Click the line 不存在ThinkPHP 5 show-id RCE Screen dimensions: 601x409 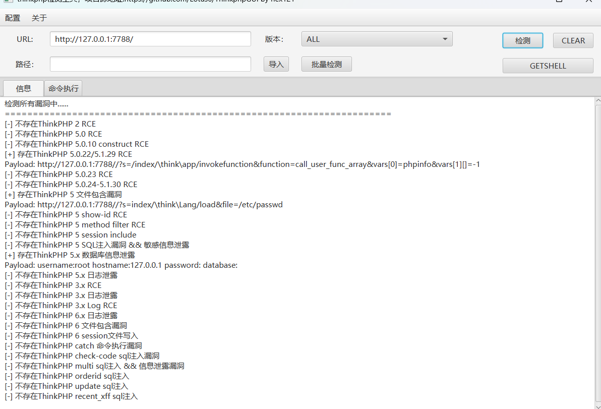coord(66,215)
